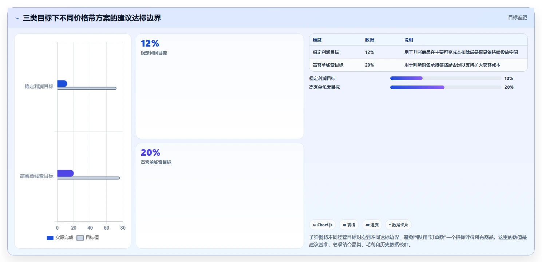Click the gray 高客单线索目标 target bar
The height and width of the screenshot is (262, 542).
point(88,178)
